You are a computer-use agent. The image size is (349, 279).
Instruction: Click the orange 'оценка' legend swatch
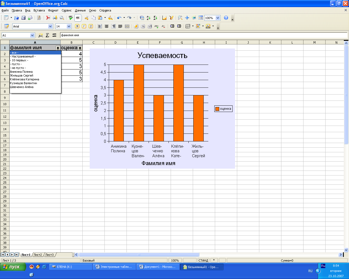pos(217,109)
